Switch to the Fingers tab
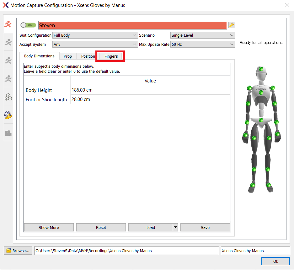This screenshot has height=270, width=294. point(111,56)
